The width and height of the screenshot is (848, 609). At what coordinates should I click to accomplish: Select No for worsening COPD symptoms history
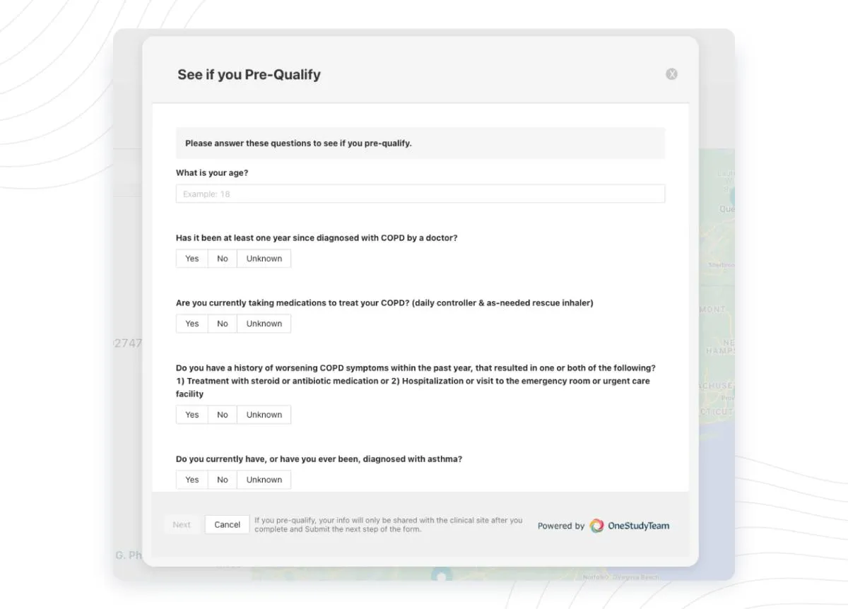222,414
